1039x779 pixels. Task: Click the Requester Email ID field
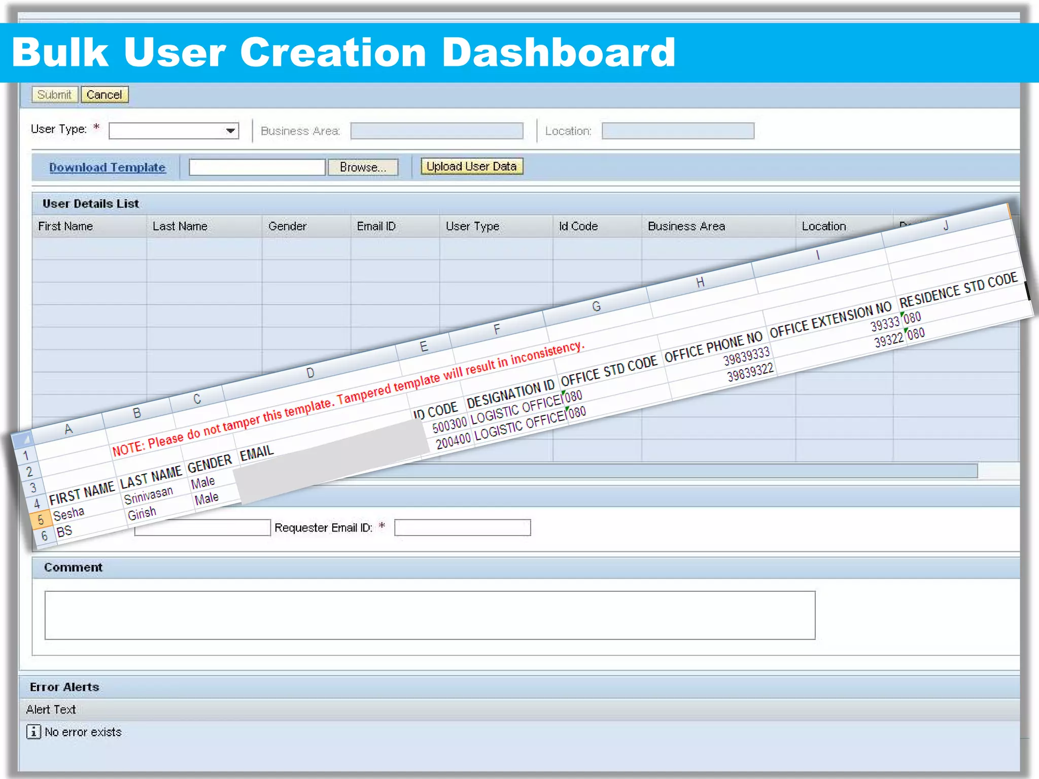[x=463, y=527]
